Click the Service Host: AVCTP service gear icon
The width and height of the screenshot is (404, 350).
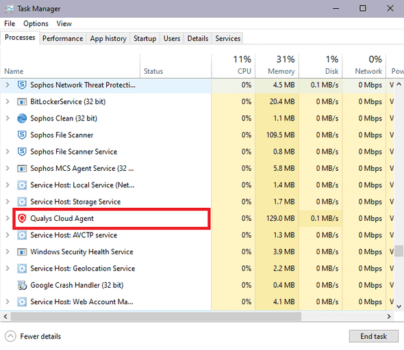(x=22, y=235)
